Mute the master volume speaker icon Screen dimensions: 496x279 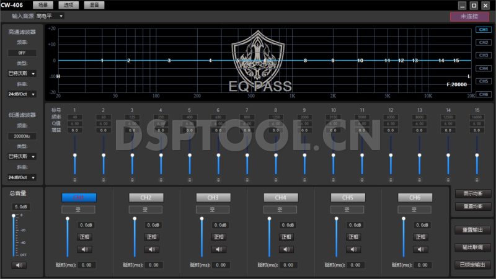pyautogui.click(x=19, y=265)
